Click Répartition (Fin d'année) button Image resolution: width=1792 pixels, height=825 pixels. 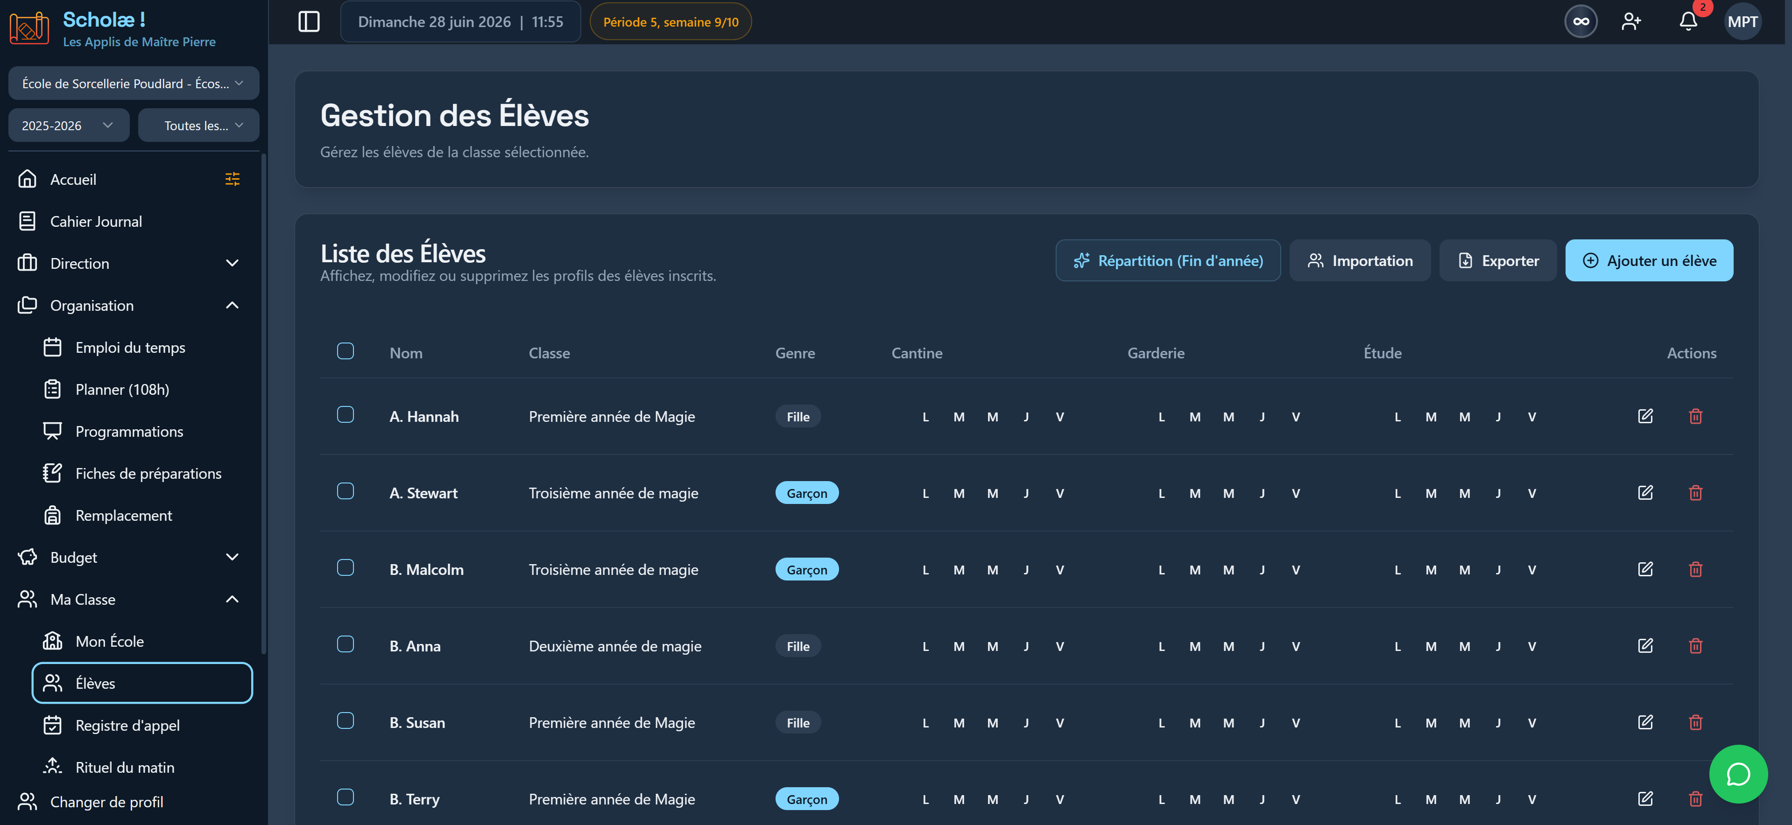[x=1168, y=261]
